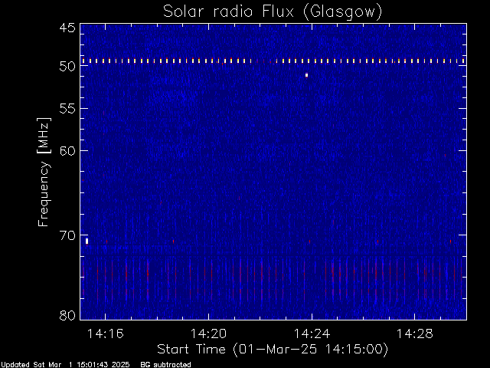Click the 80 MHz frequency tick label

click(x=67, y=315)
